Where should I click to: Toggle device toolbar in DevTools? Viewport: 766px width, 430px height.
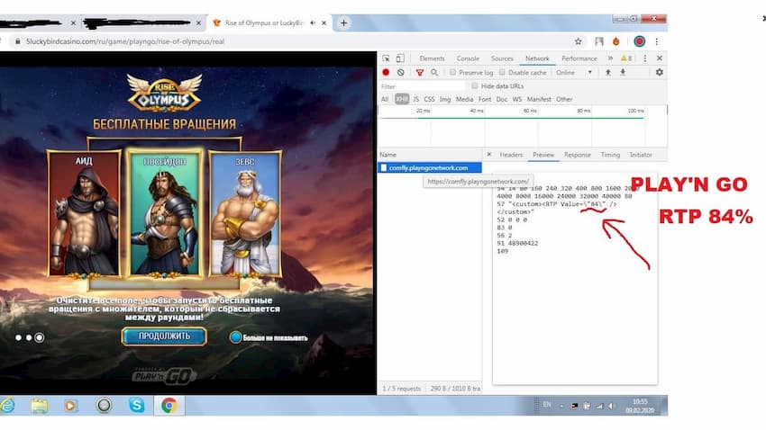tap(400, 58)
